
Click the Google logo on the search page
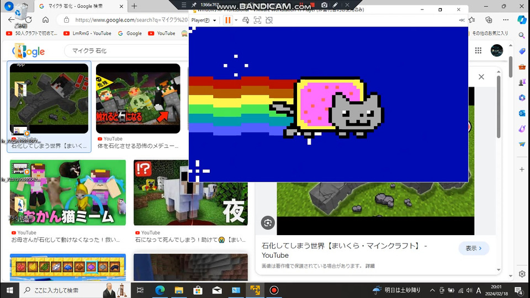(x=28, y=51)
